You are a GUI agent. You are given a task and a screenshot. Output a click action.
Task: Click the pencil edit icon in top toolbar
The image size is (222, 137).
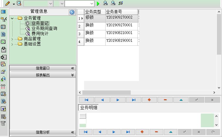(x=7, y=3)
